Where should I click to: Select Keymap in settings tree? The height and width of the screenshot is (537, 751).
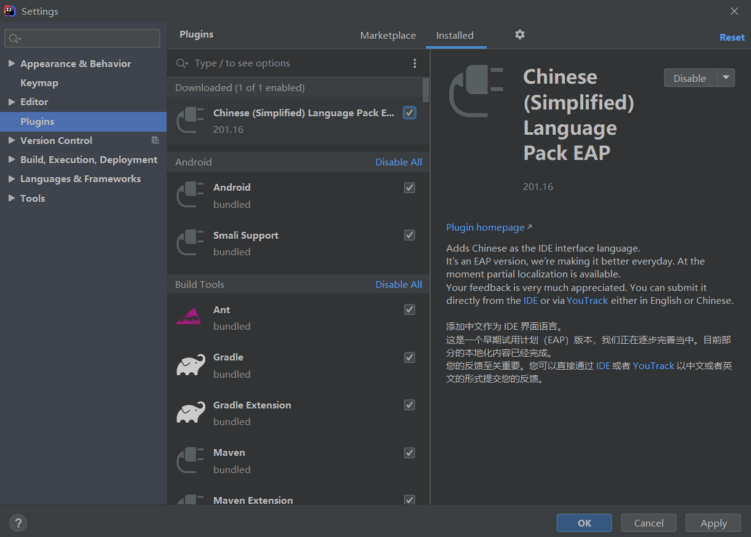coord(39,82)
